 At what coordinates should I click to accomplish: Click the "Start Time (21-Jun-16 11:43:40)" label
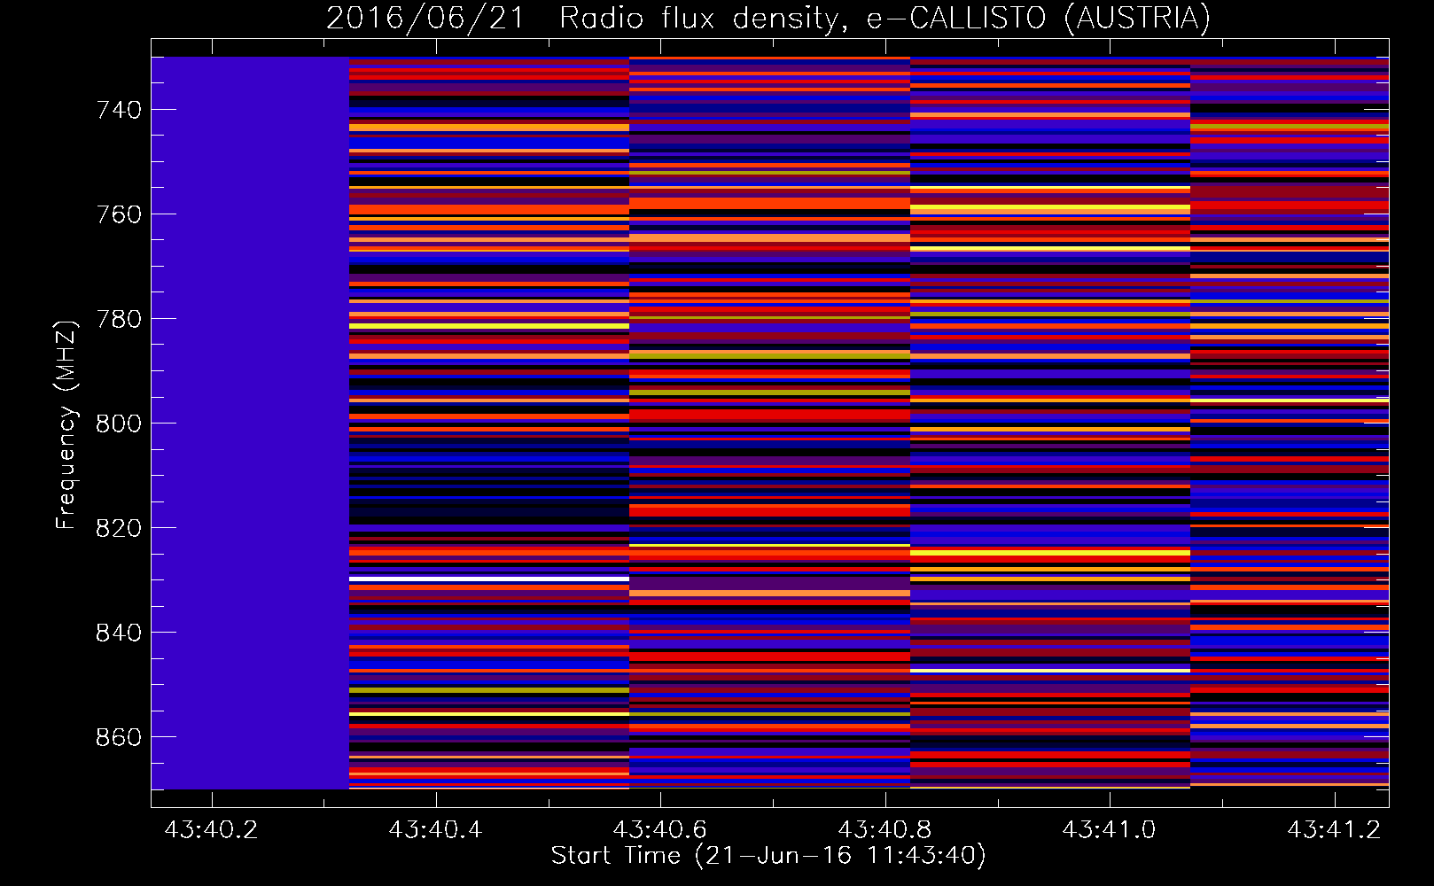pos(768,856)
